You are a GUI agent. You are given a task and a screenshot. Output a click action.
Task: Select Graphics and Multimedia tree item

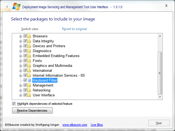(x=52, y=65)
